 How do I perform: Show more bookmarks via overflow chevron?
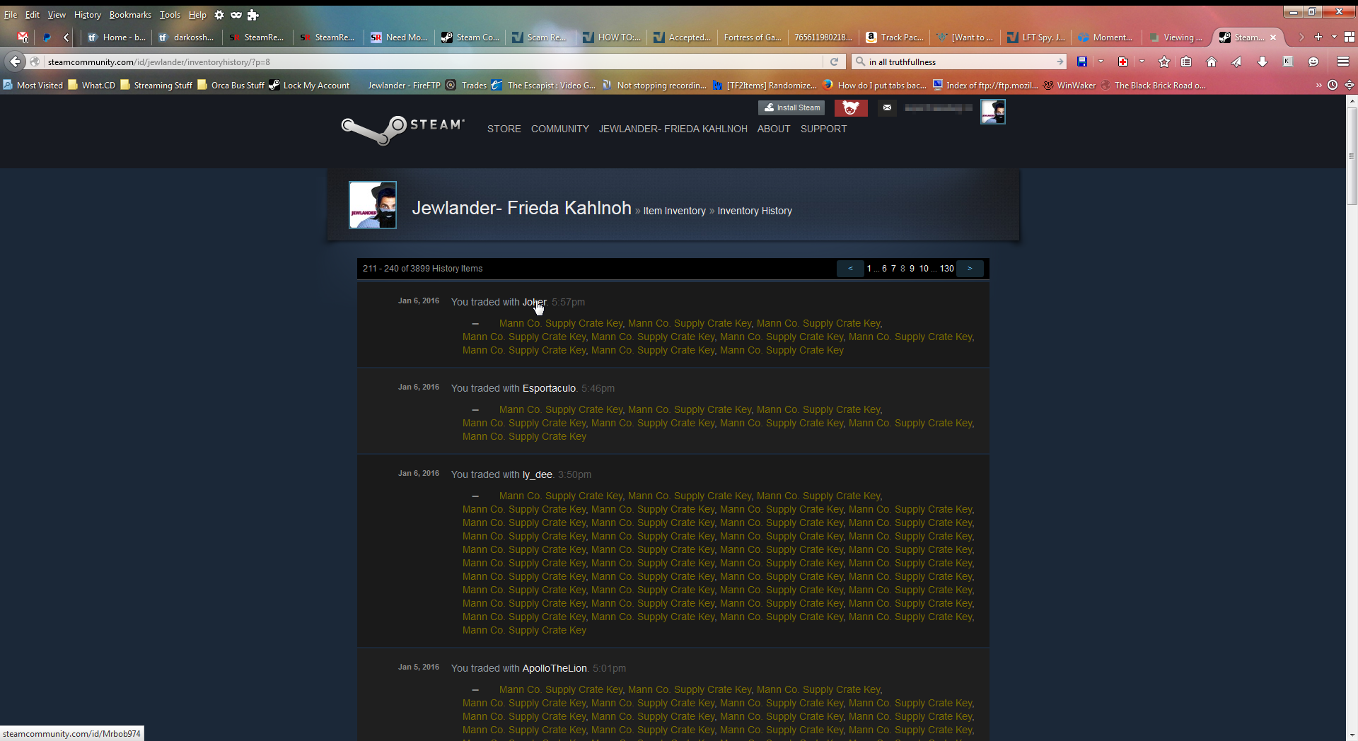[x=1318, y=85]
